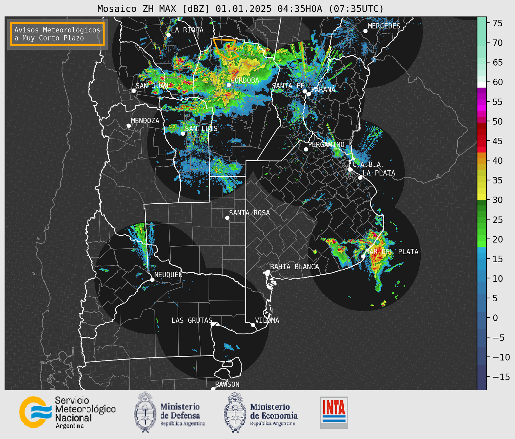Click the 45 value on the color scale
515x439 pixels.
[x=498, y=141]
